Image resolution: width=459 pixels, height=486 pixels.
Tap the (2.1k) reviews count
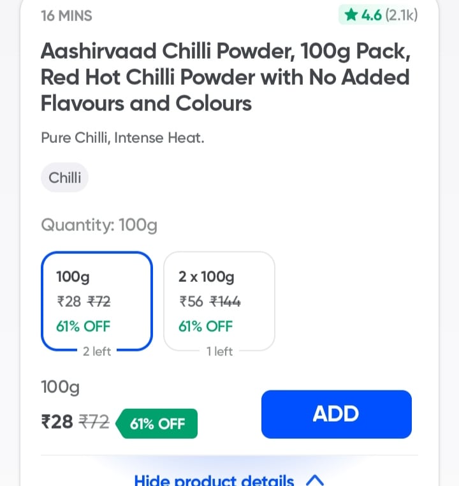[x=402, y=15]
